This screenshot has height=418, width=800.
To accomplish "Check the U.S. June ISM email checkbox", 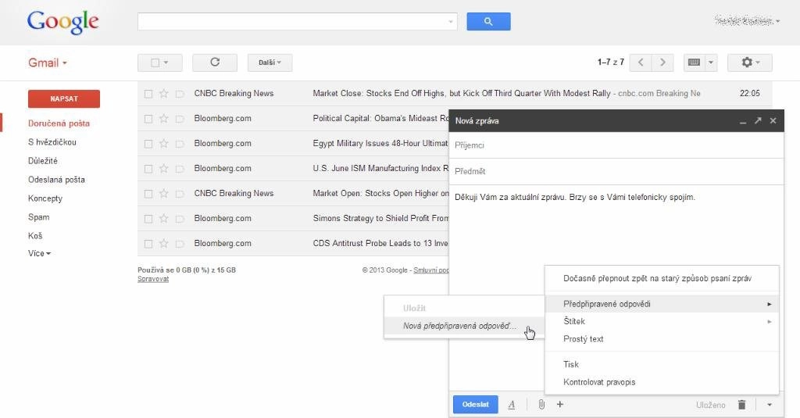I will (148, 169).
